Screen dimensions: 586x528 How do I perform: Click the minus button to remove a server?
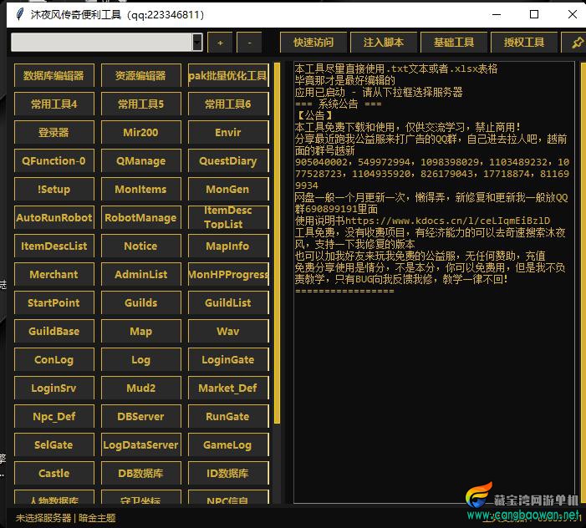(249, 43)
